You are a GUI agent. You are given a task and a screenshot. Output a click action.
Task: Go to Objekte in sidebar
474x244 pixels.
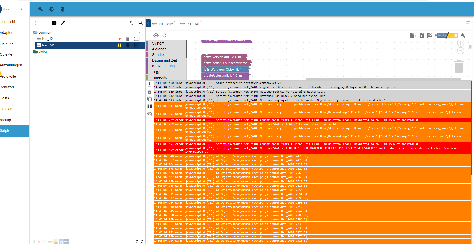pos(6,54)
